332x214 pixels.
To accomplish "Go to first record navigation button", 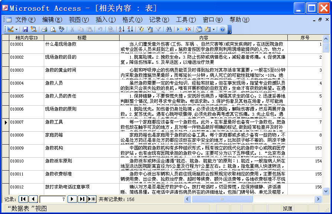I will pyautogui.click(x=23, y=199).
